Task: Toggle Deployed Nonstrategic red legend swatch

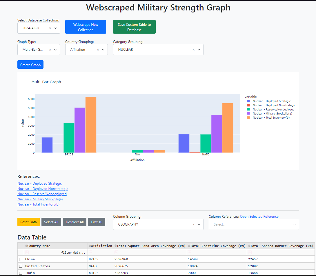Action: (x=248, y=105)
